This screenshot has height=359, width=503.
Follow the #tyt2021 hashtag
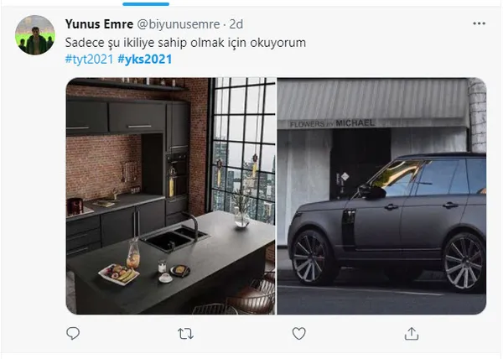tap(89, 60)
